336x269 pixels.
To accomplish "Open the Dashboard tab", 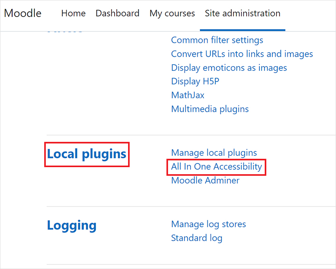I will [x=117, y=13].
